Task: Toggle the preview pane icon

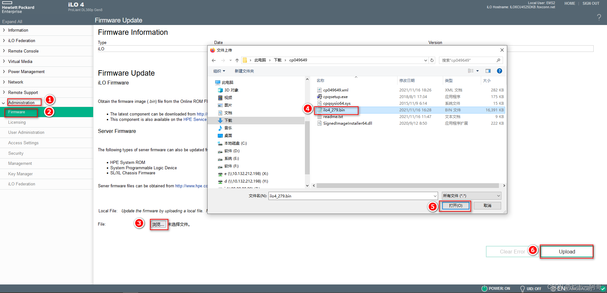Action: pos(488,71)
